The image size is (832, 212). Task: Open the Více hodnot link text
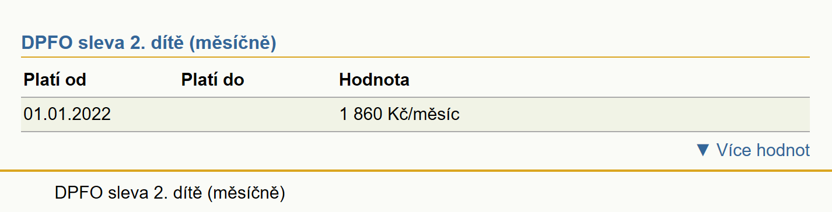(x=763, y=150)
